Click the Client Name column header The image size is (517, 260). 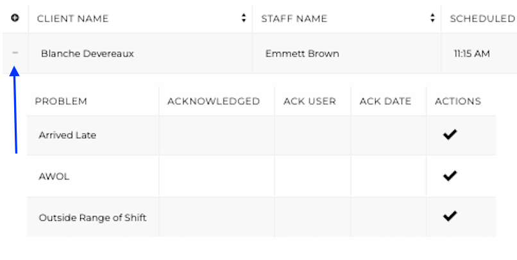pos(72,19)
